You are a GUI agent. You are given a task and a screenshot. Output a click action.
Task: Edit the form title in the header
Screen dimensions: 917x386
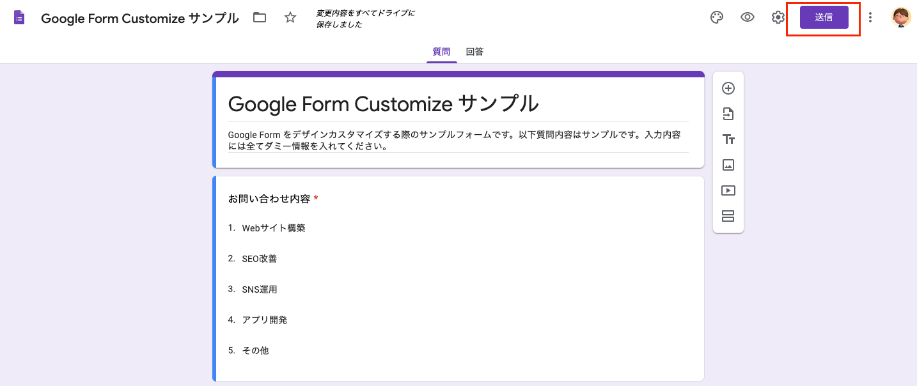(140, 18)
